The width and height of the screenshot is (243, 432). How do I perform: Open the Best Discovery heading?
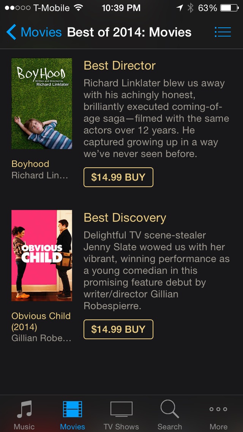pos(125,218)
